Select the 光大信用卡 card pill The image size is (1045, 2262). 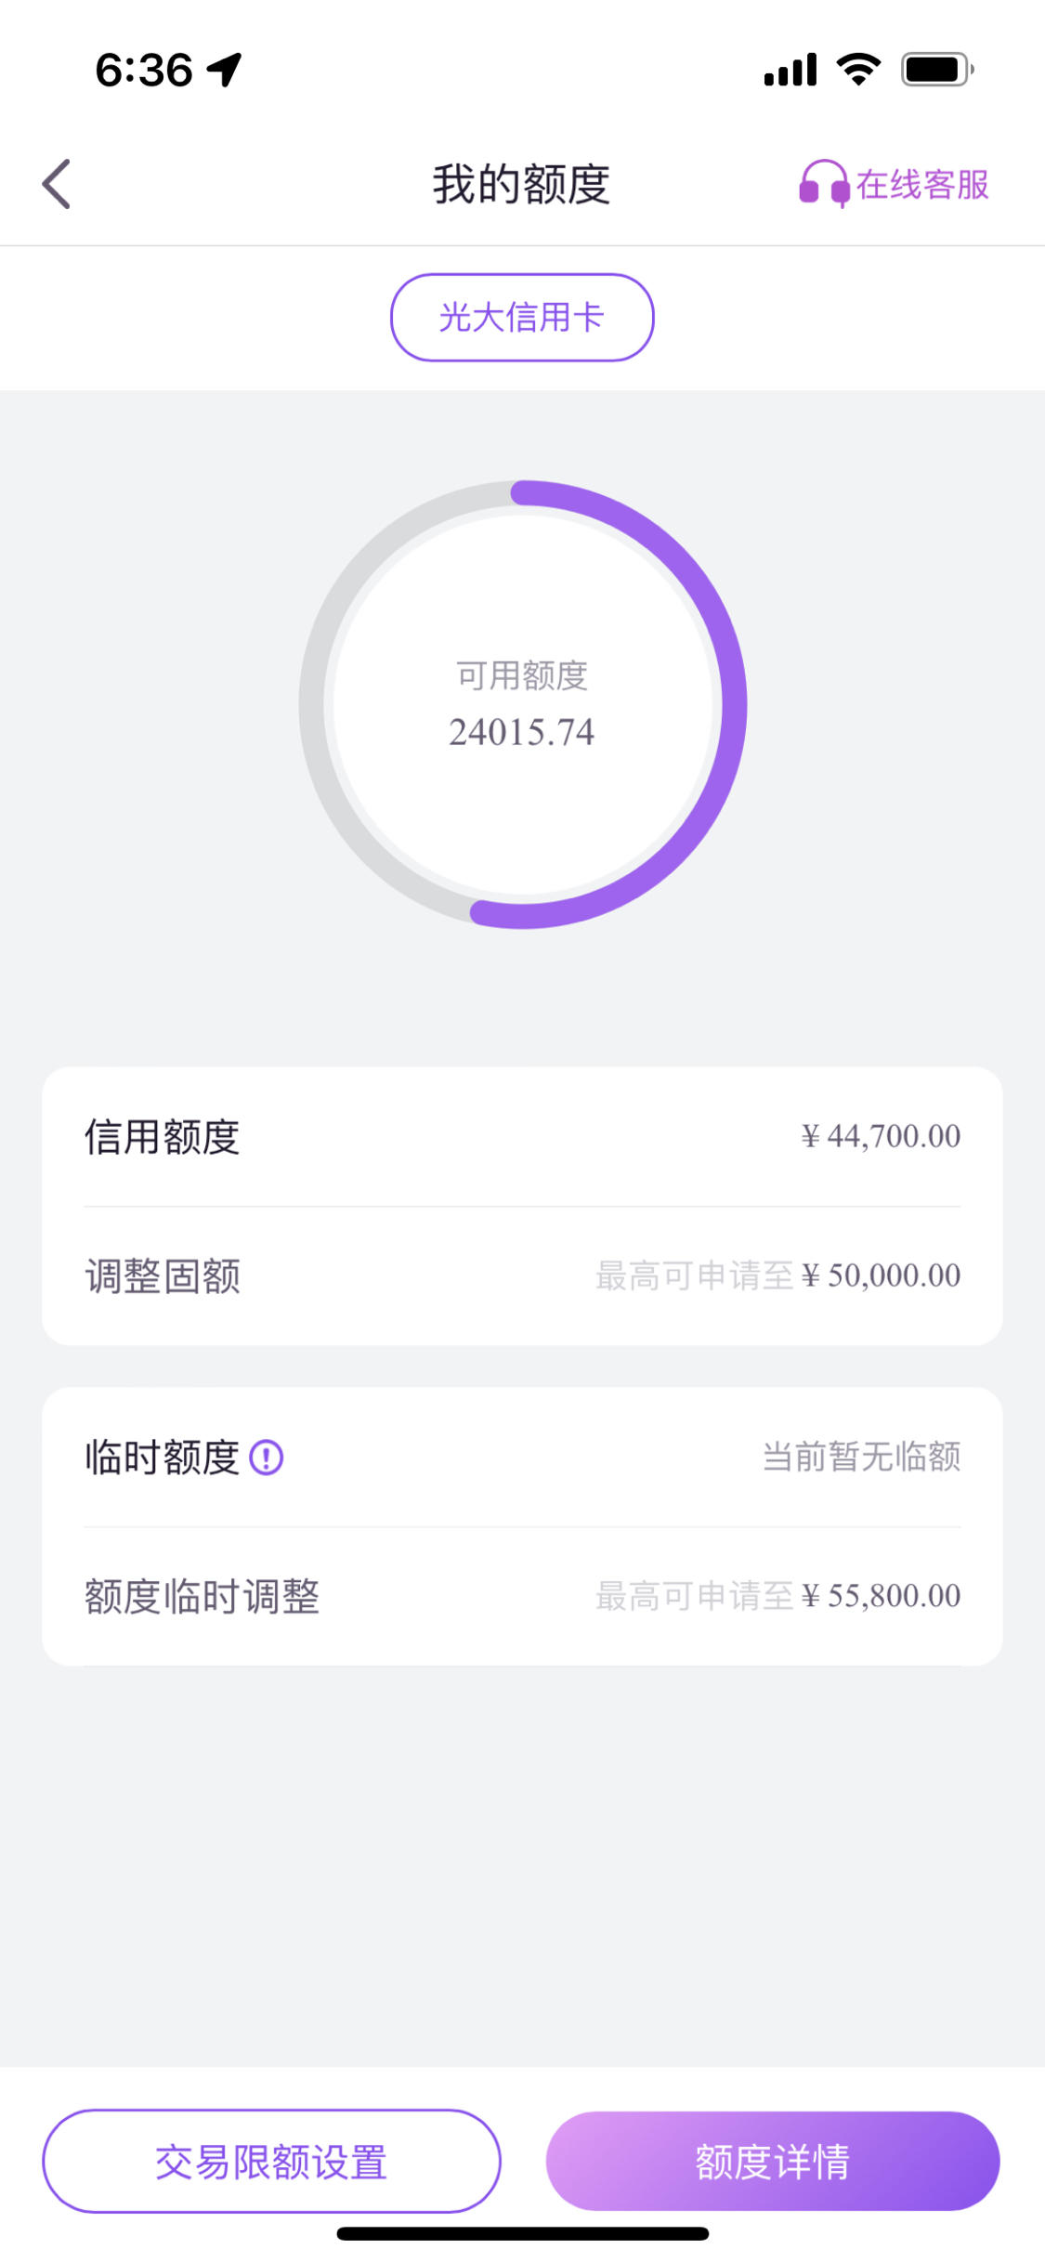pyautogui.click(x=522, y=318)
